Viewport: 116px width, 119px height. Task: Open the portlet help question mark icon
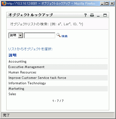(x=85, y=15)
